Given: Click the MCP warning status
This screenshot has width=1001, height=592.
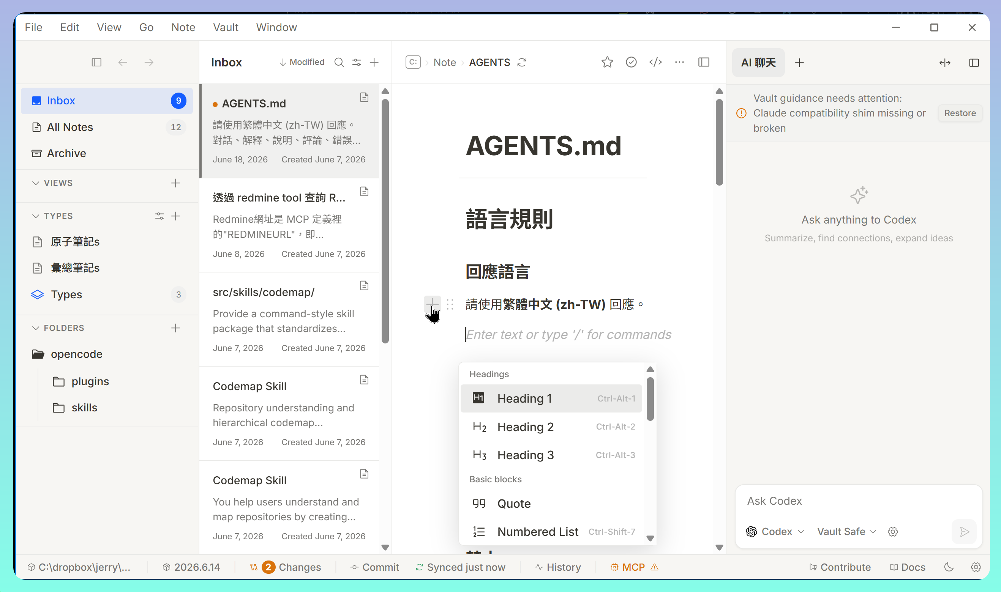Looking at the screenshot, I should pyautogui.click(x=634, y=567).
